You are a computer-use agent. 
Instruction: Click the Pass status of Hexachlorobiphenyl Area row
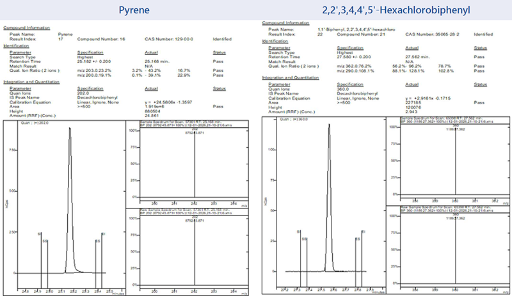click(479, 102)
